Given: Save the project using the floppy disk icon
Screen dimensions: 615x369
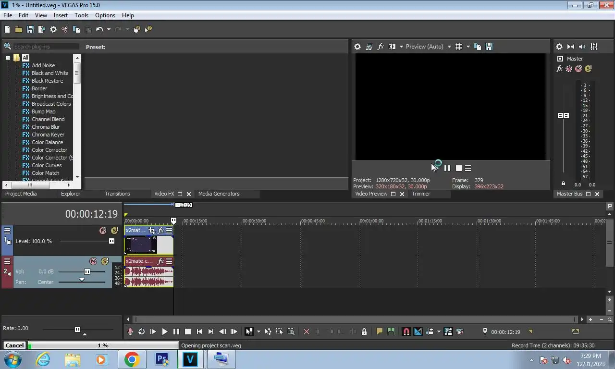Looking at the screenshot, I should 30,29.
